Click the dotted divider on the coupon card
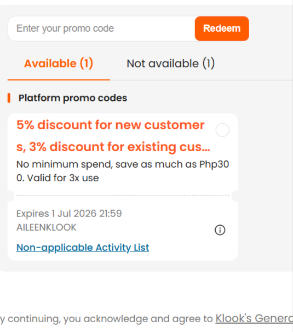293x332 pixels. (x=123, y=196)
